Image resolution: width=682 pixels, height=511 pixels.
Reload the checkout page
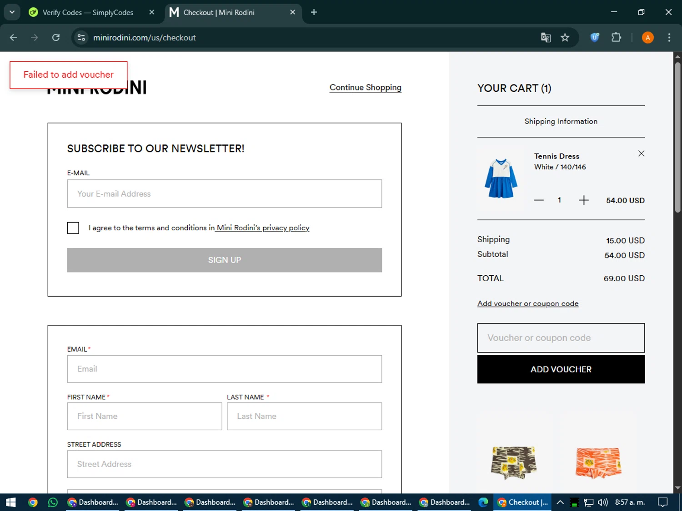56,38
